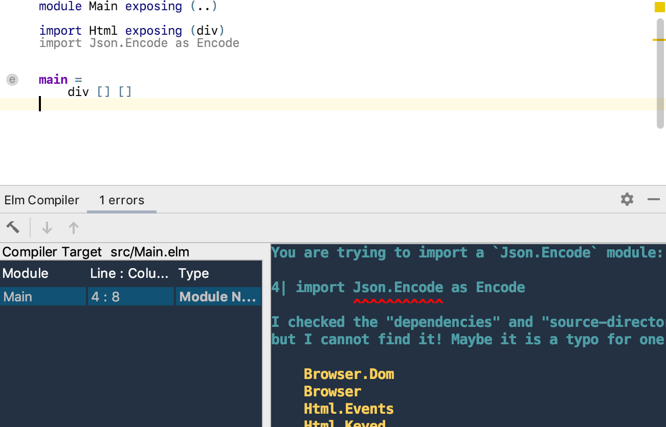Recompile the project with the hammer icon
This screenshot has height=427, width=666.
pyautogui.click(x=13, y=227)
